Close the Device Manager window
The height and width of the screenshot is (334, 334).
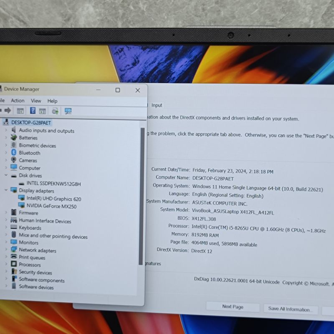pos(138,90)
